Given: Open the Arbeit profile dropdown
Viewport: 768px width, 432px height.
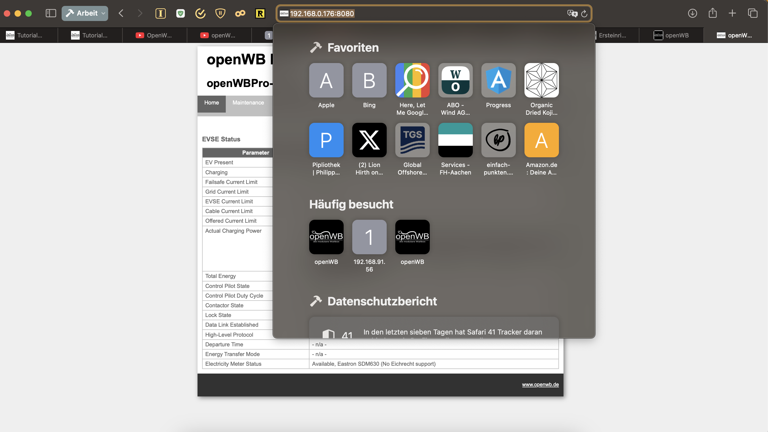Looking at the screenshot, I should coord(85,13).
